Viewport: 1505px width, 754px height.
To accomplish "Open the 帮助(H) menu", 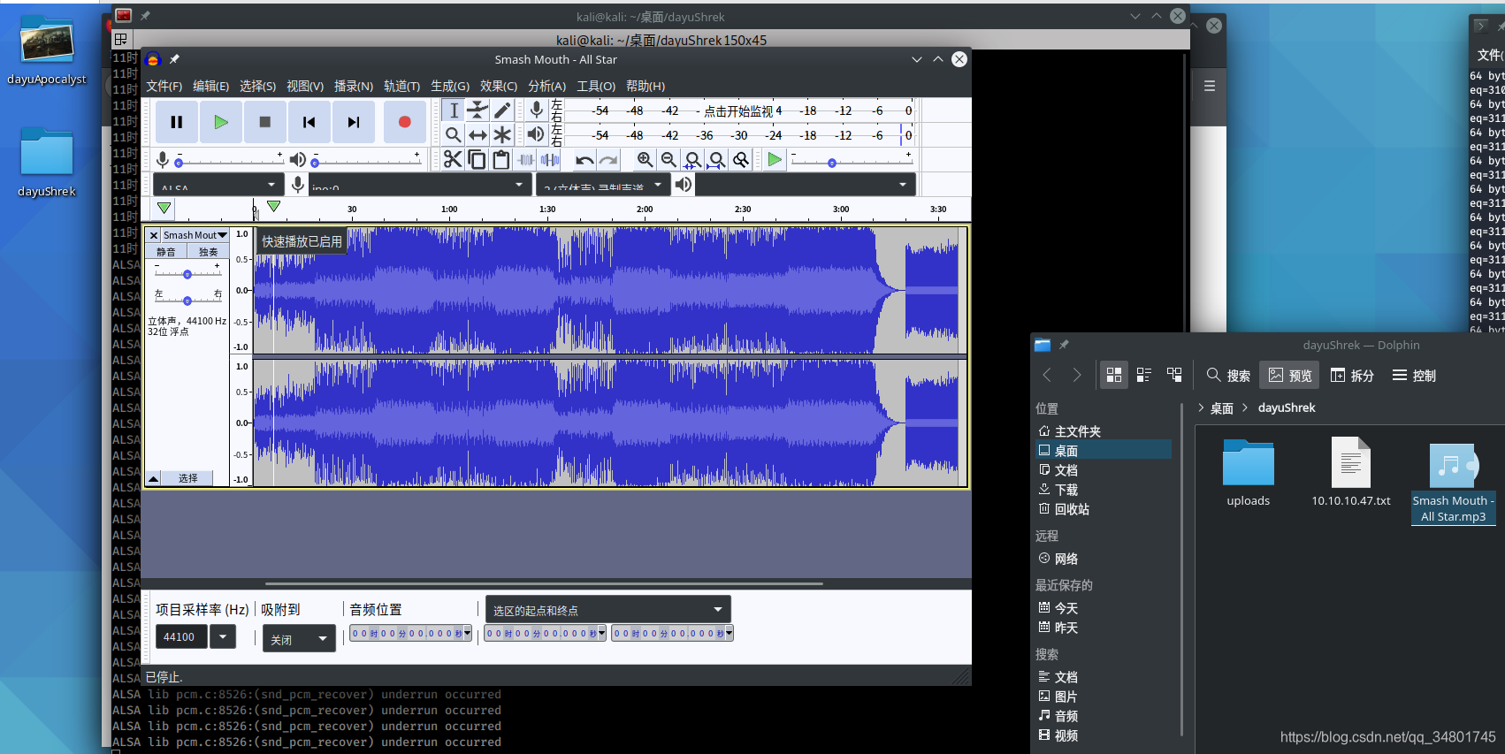I will (x=646, y=86).
